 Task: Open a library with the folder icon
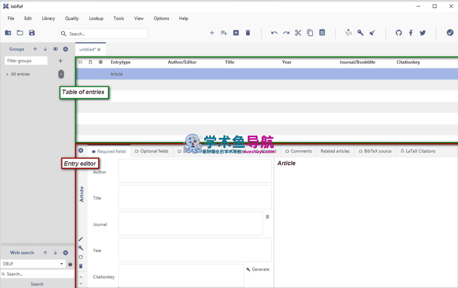point(20,33)
